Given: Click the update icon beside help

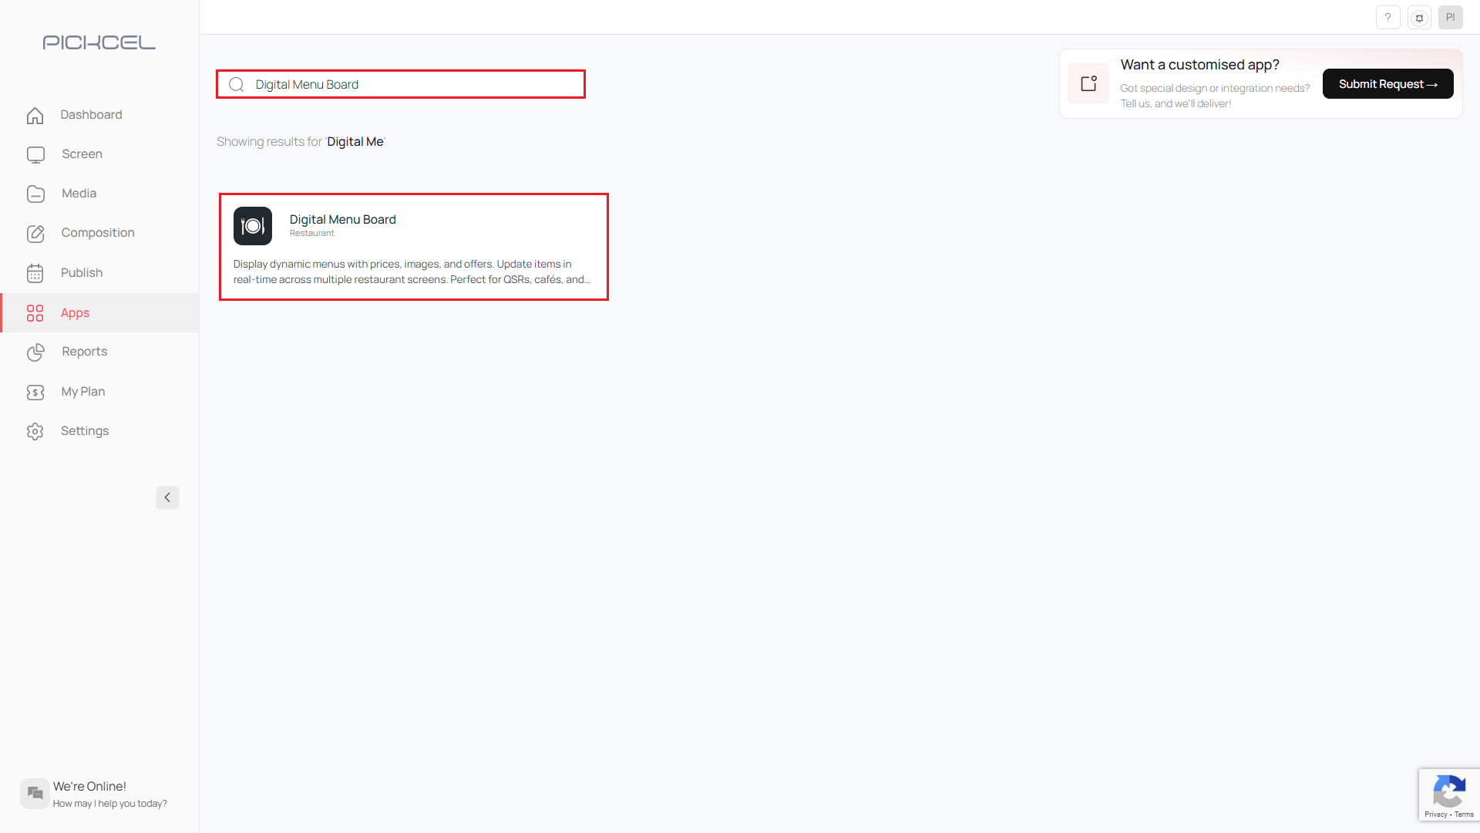Looking at the screenshot, I should point(1419,17).
